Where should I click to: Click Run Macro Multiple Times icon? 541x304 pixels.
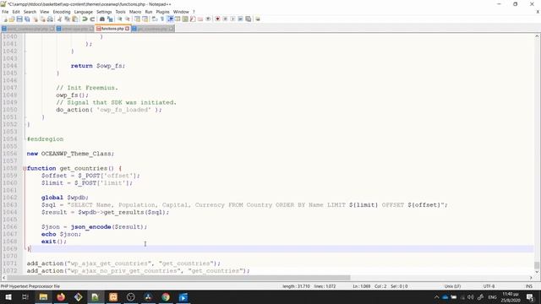[240, 19]
